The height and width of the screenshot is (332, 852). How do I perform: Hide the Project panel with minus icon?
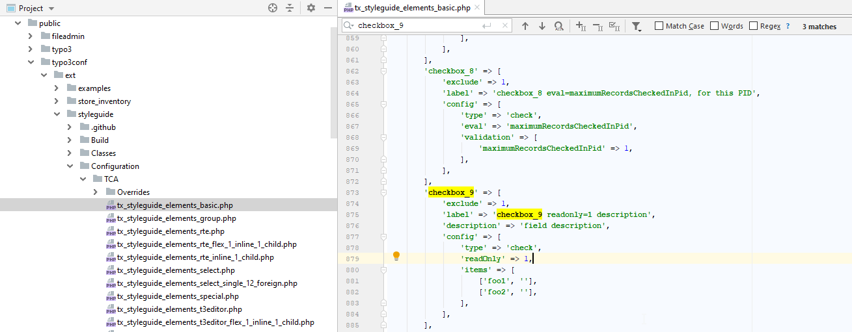[x=328, y=8]
